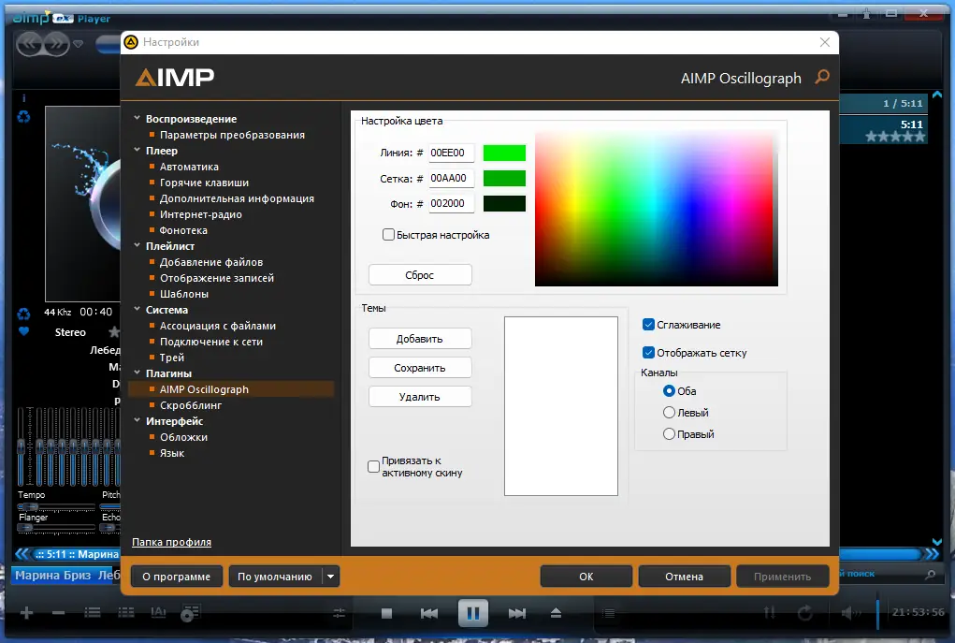Click the Фон dark green color swatch

pyautogui.click(x=504, y=203)
